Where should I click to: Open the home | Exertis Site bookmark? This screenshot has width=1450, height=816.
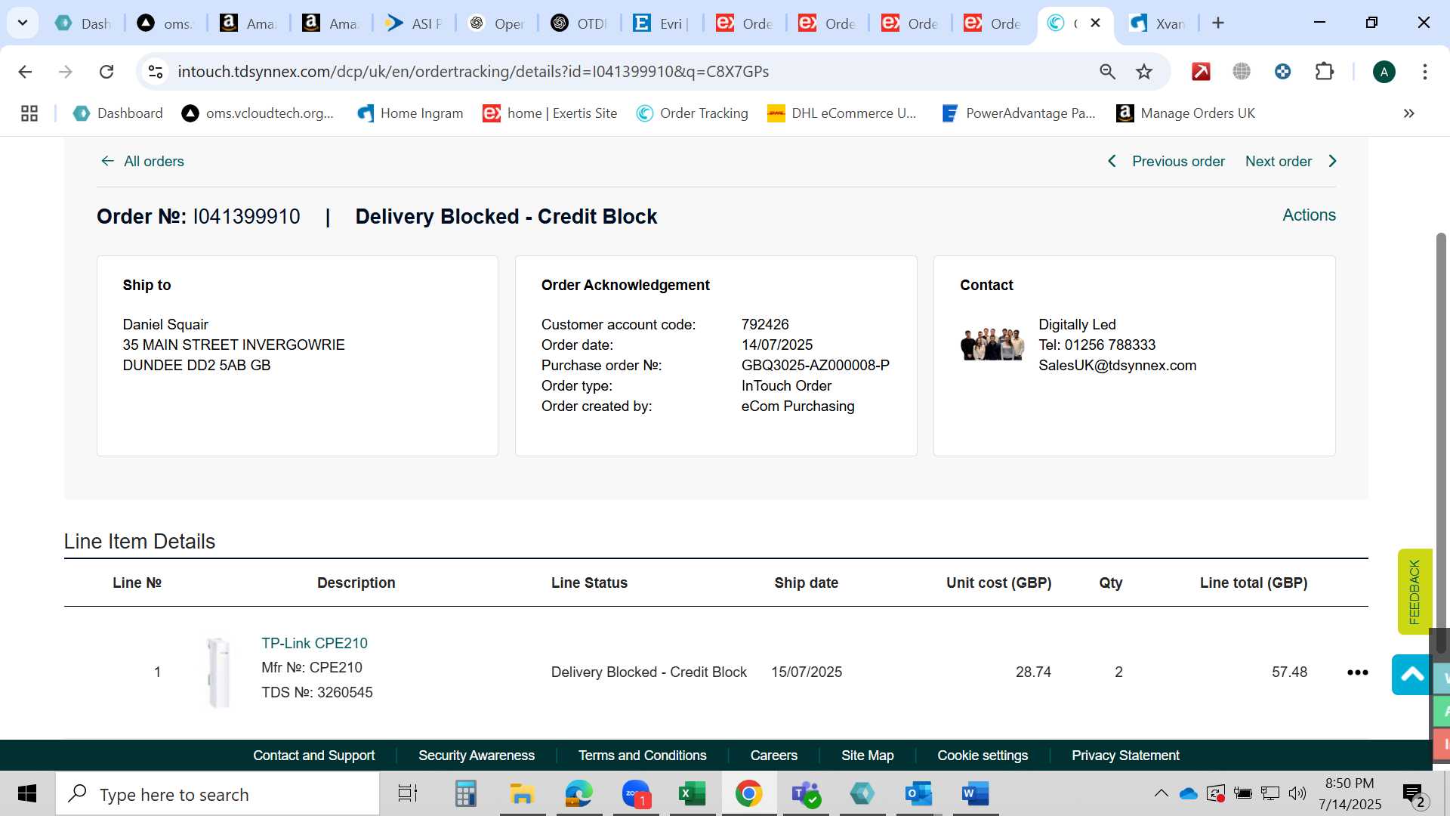[550, 113]
